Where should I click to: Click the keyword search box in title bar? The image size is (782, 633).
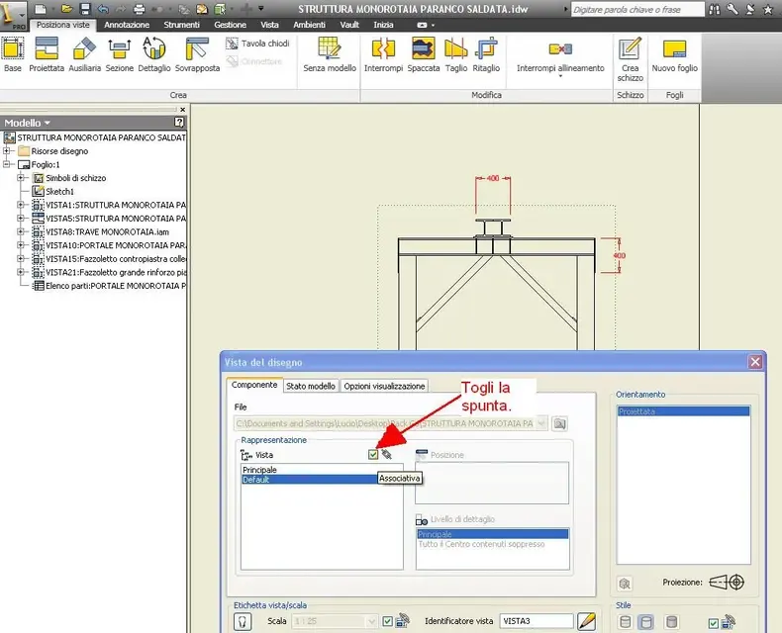(637, 10)
